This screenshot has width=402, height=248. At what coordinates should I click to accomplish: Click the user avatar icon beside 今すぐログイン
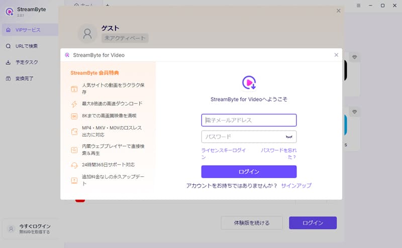[x=11, y=229]
